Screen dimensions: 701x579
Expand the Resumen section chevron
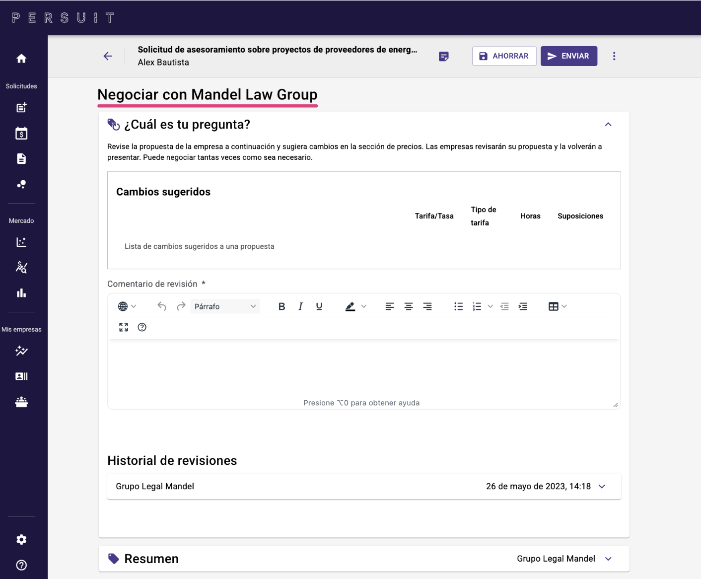(x=608, y=559)
